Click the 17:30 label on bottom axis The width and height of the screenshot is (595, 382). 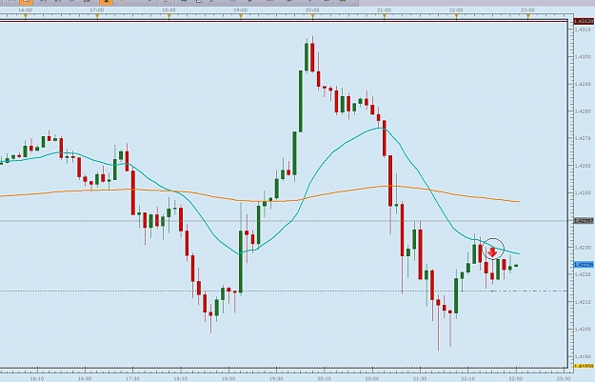click(x=132, y=378)
